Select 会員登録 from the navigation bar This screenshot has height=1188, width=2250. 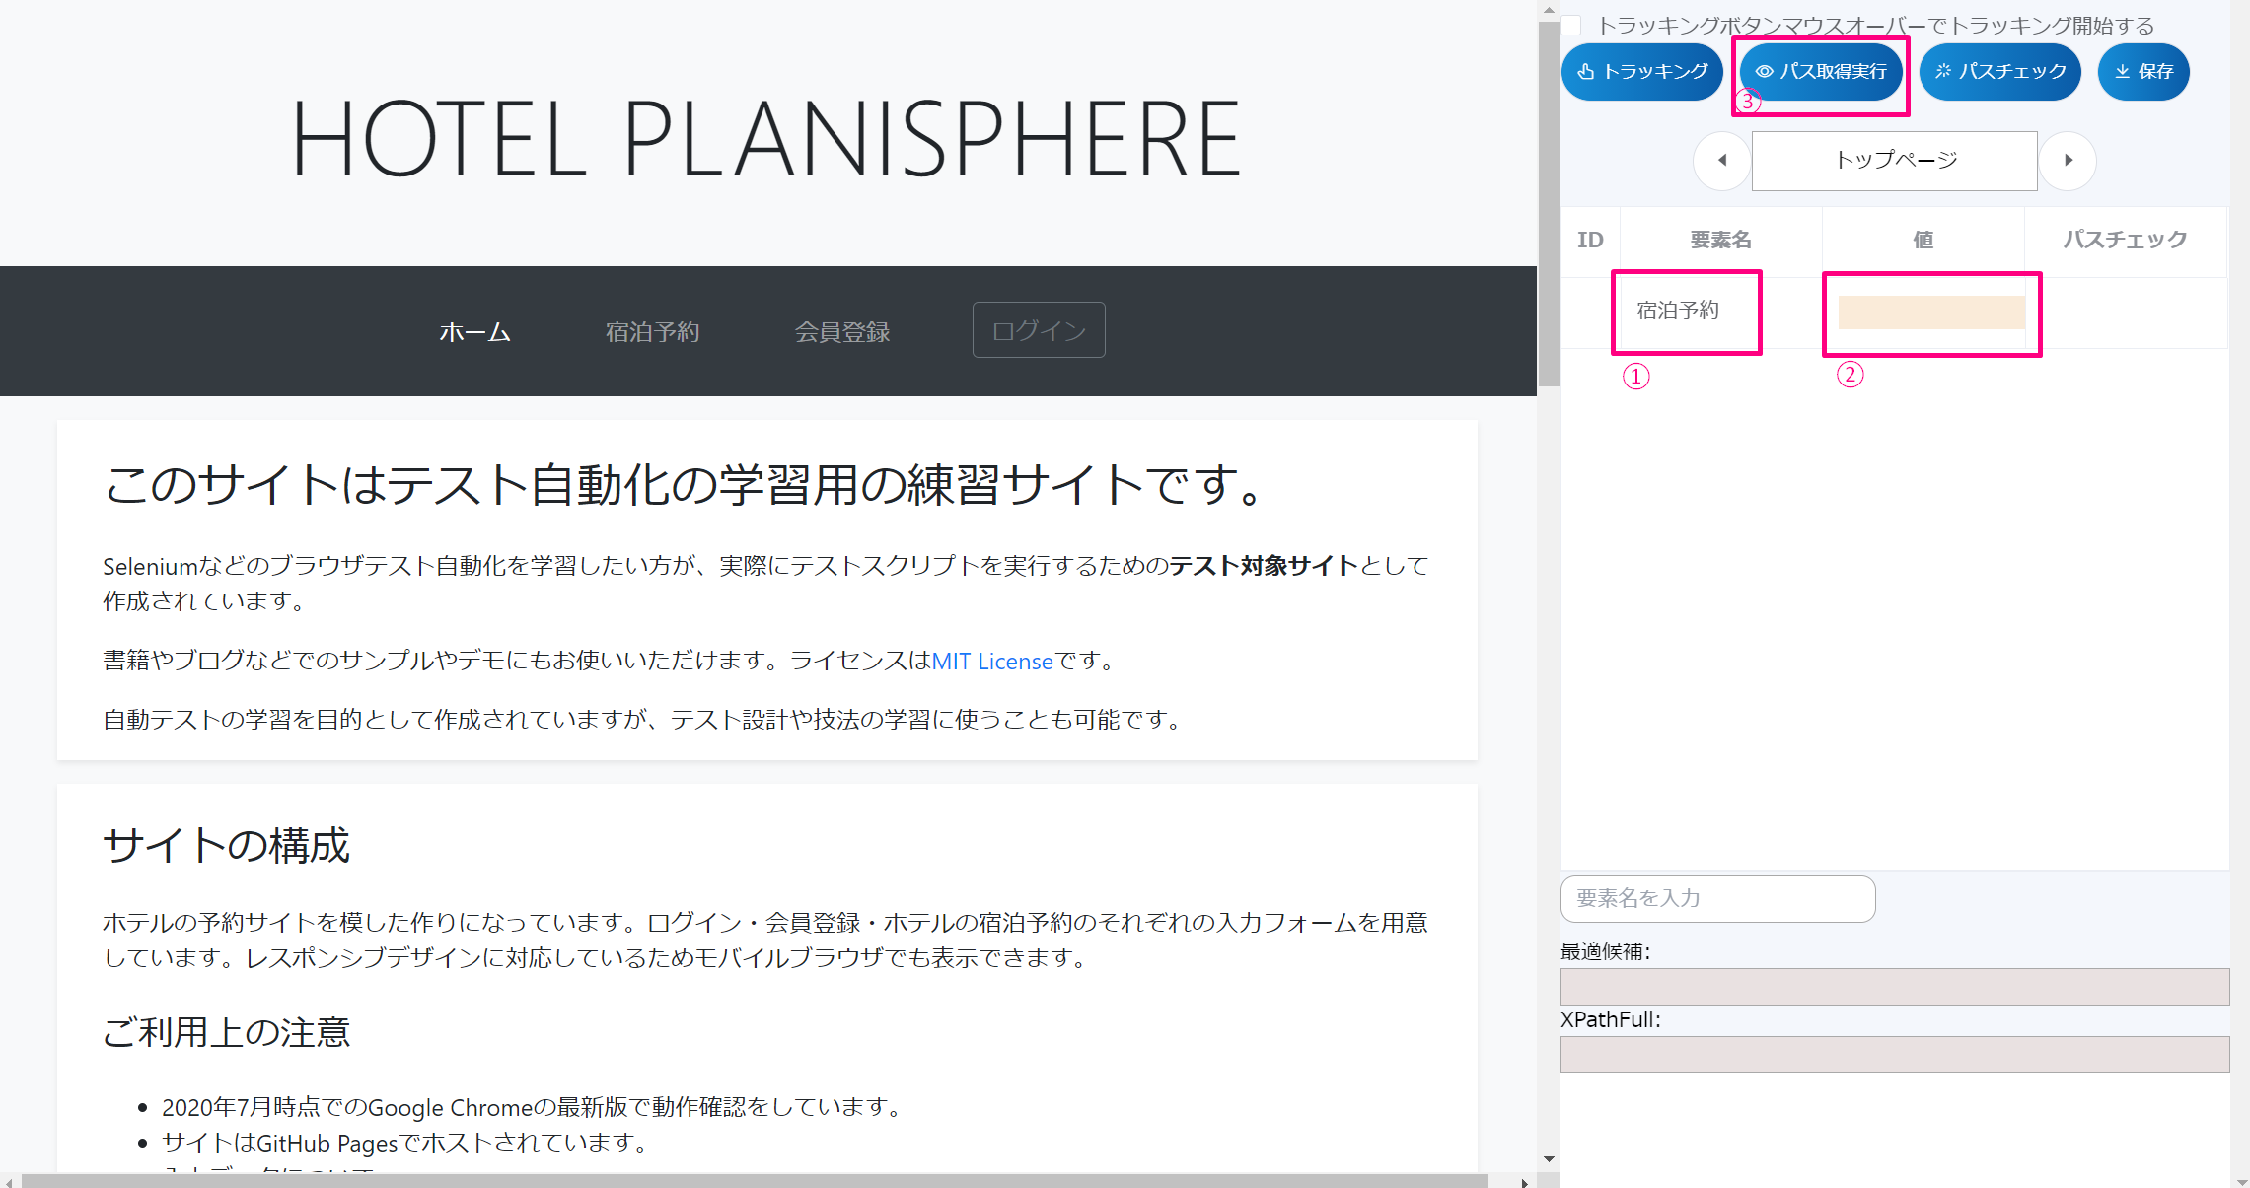(x=842, y=331)
